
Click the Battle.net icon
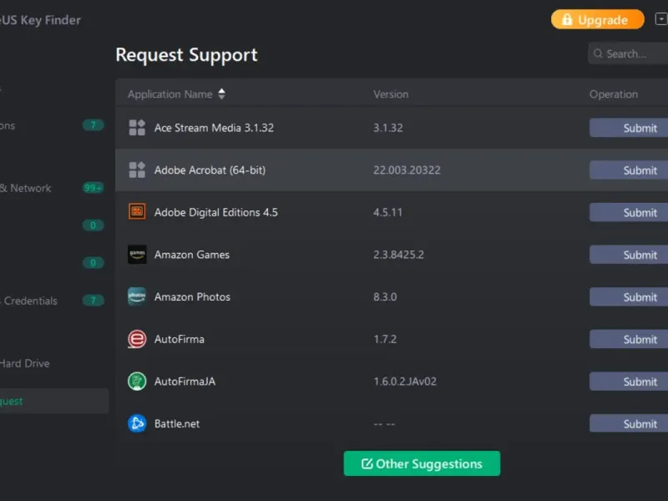137,423
